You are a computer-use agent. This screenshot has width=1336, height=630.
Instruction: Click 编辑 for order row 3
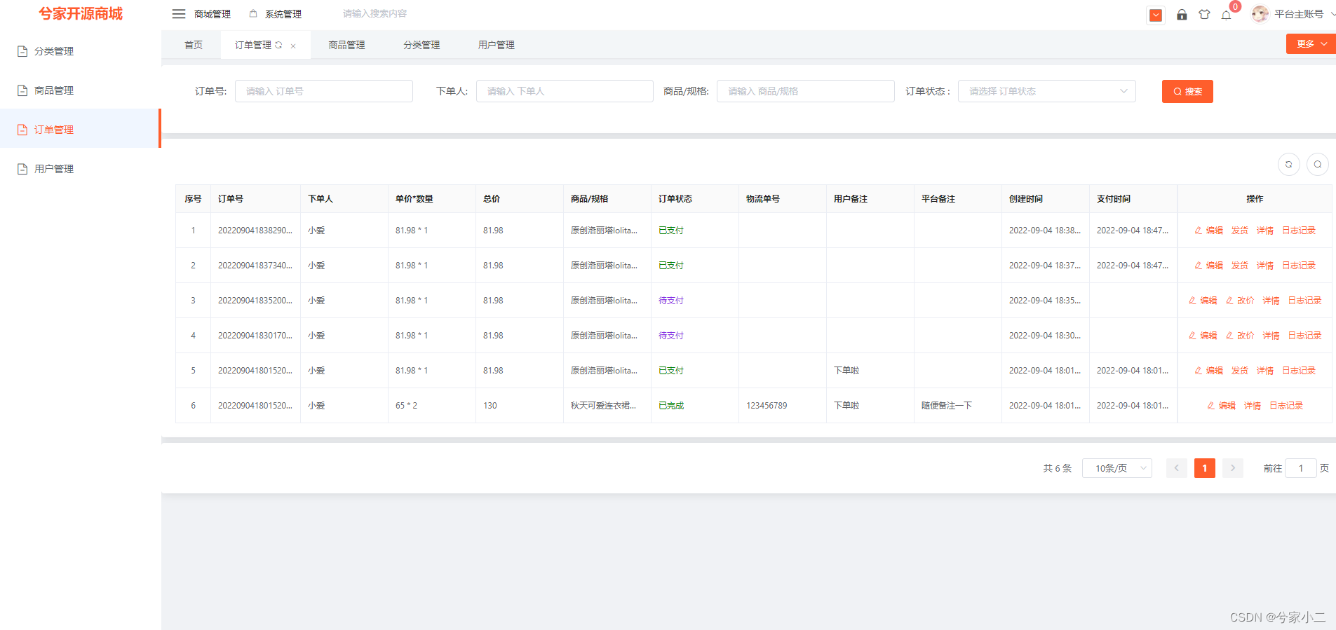click(x=1203, y=301)
